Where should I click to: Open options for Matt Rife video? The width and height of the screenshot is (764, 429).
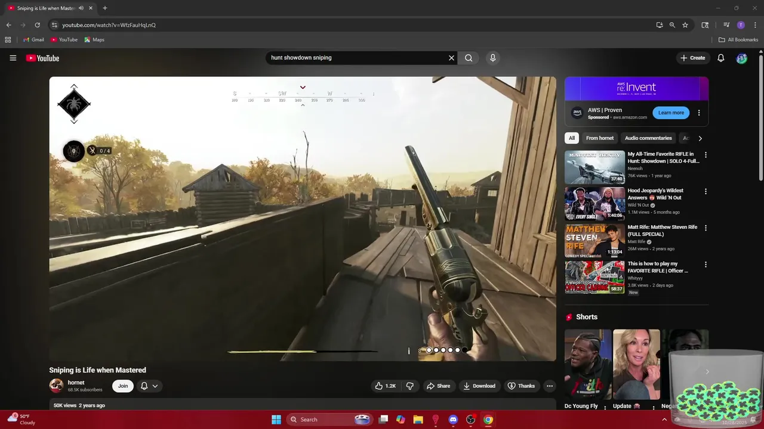click(706, 228)
